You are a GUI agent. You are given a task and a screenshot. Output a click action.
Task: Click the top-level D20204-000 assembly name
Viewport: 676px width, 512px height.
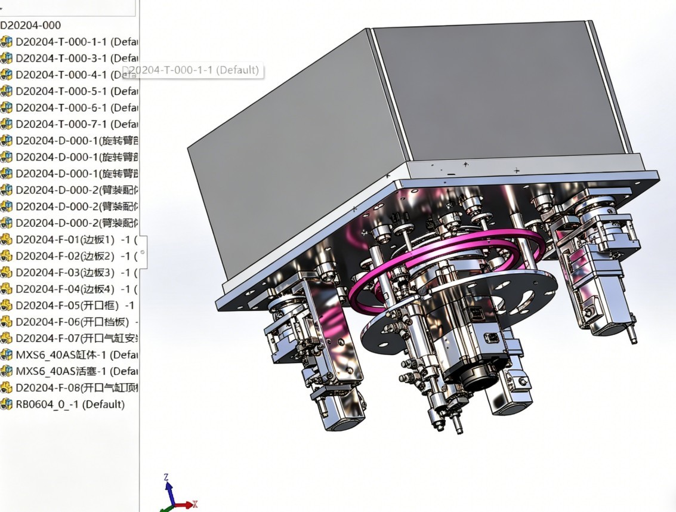tap(30, 26)
